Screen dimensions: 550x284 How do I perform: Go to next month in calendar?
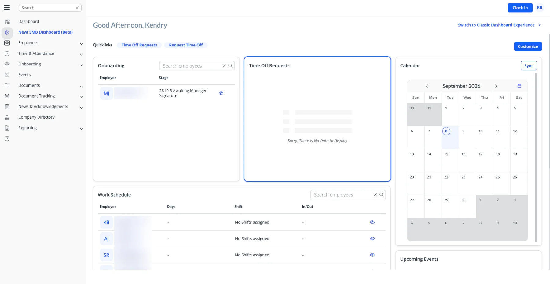click(x=496, y=86)
